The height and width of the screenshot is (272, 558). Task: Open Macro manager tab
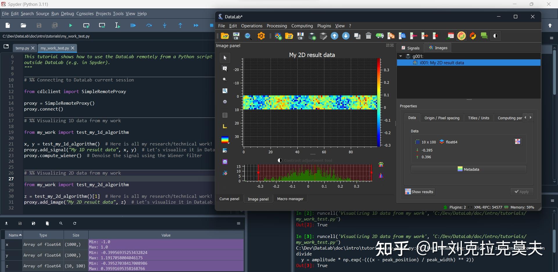click(290, 199)
